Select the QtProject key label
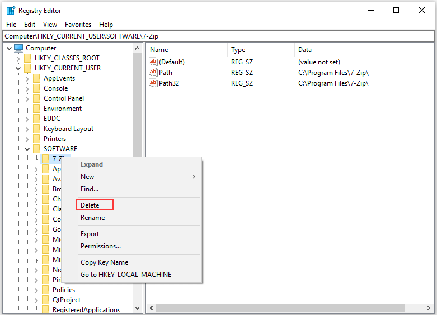 (67, 300)
